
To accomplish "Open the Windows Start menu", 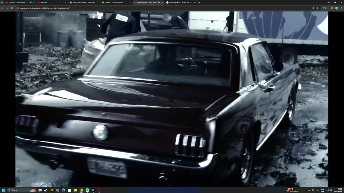I will [4, 190].
